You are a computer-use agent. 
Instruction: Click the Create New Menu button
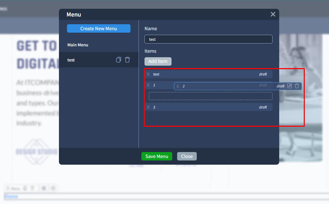point(99,28)
